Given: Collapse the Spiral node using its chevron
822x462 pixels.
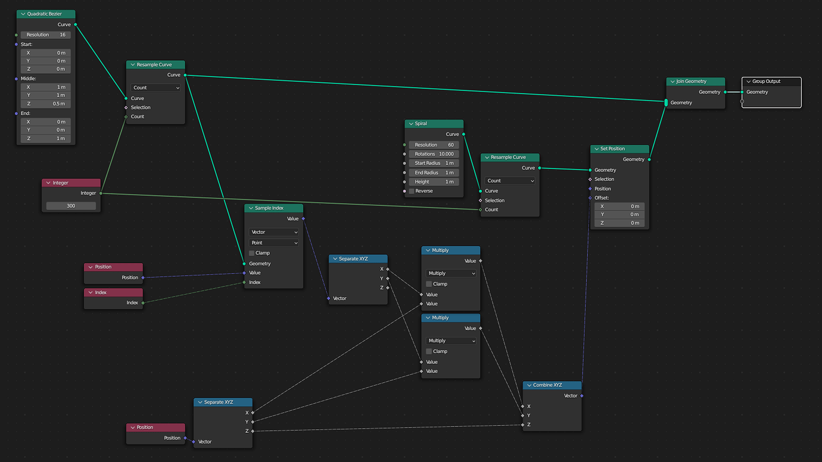Looking at the screenshot, I should [411, 124].
